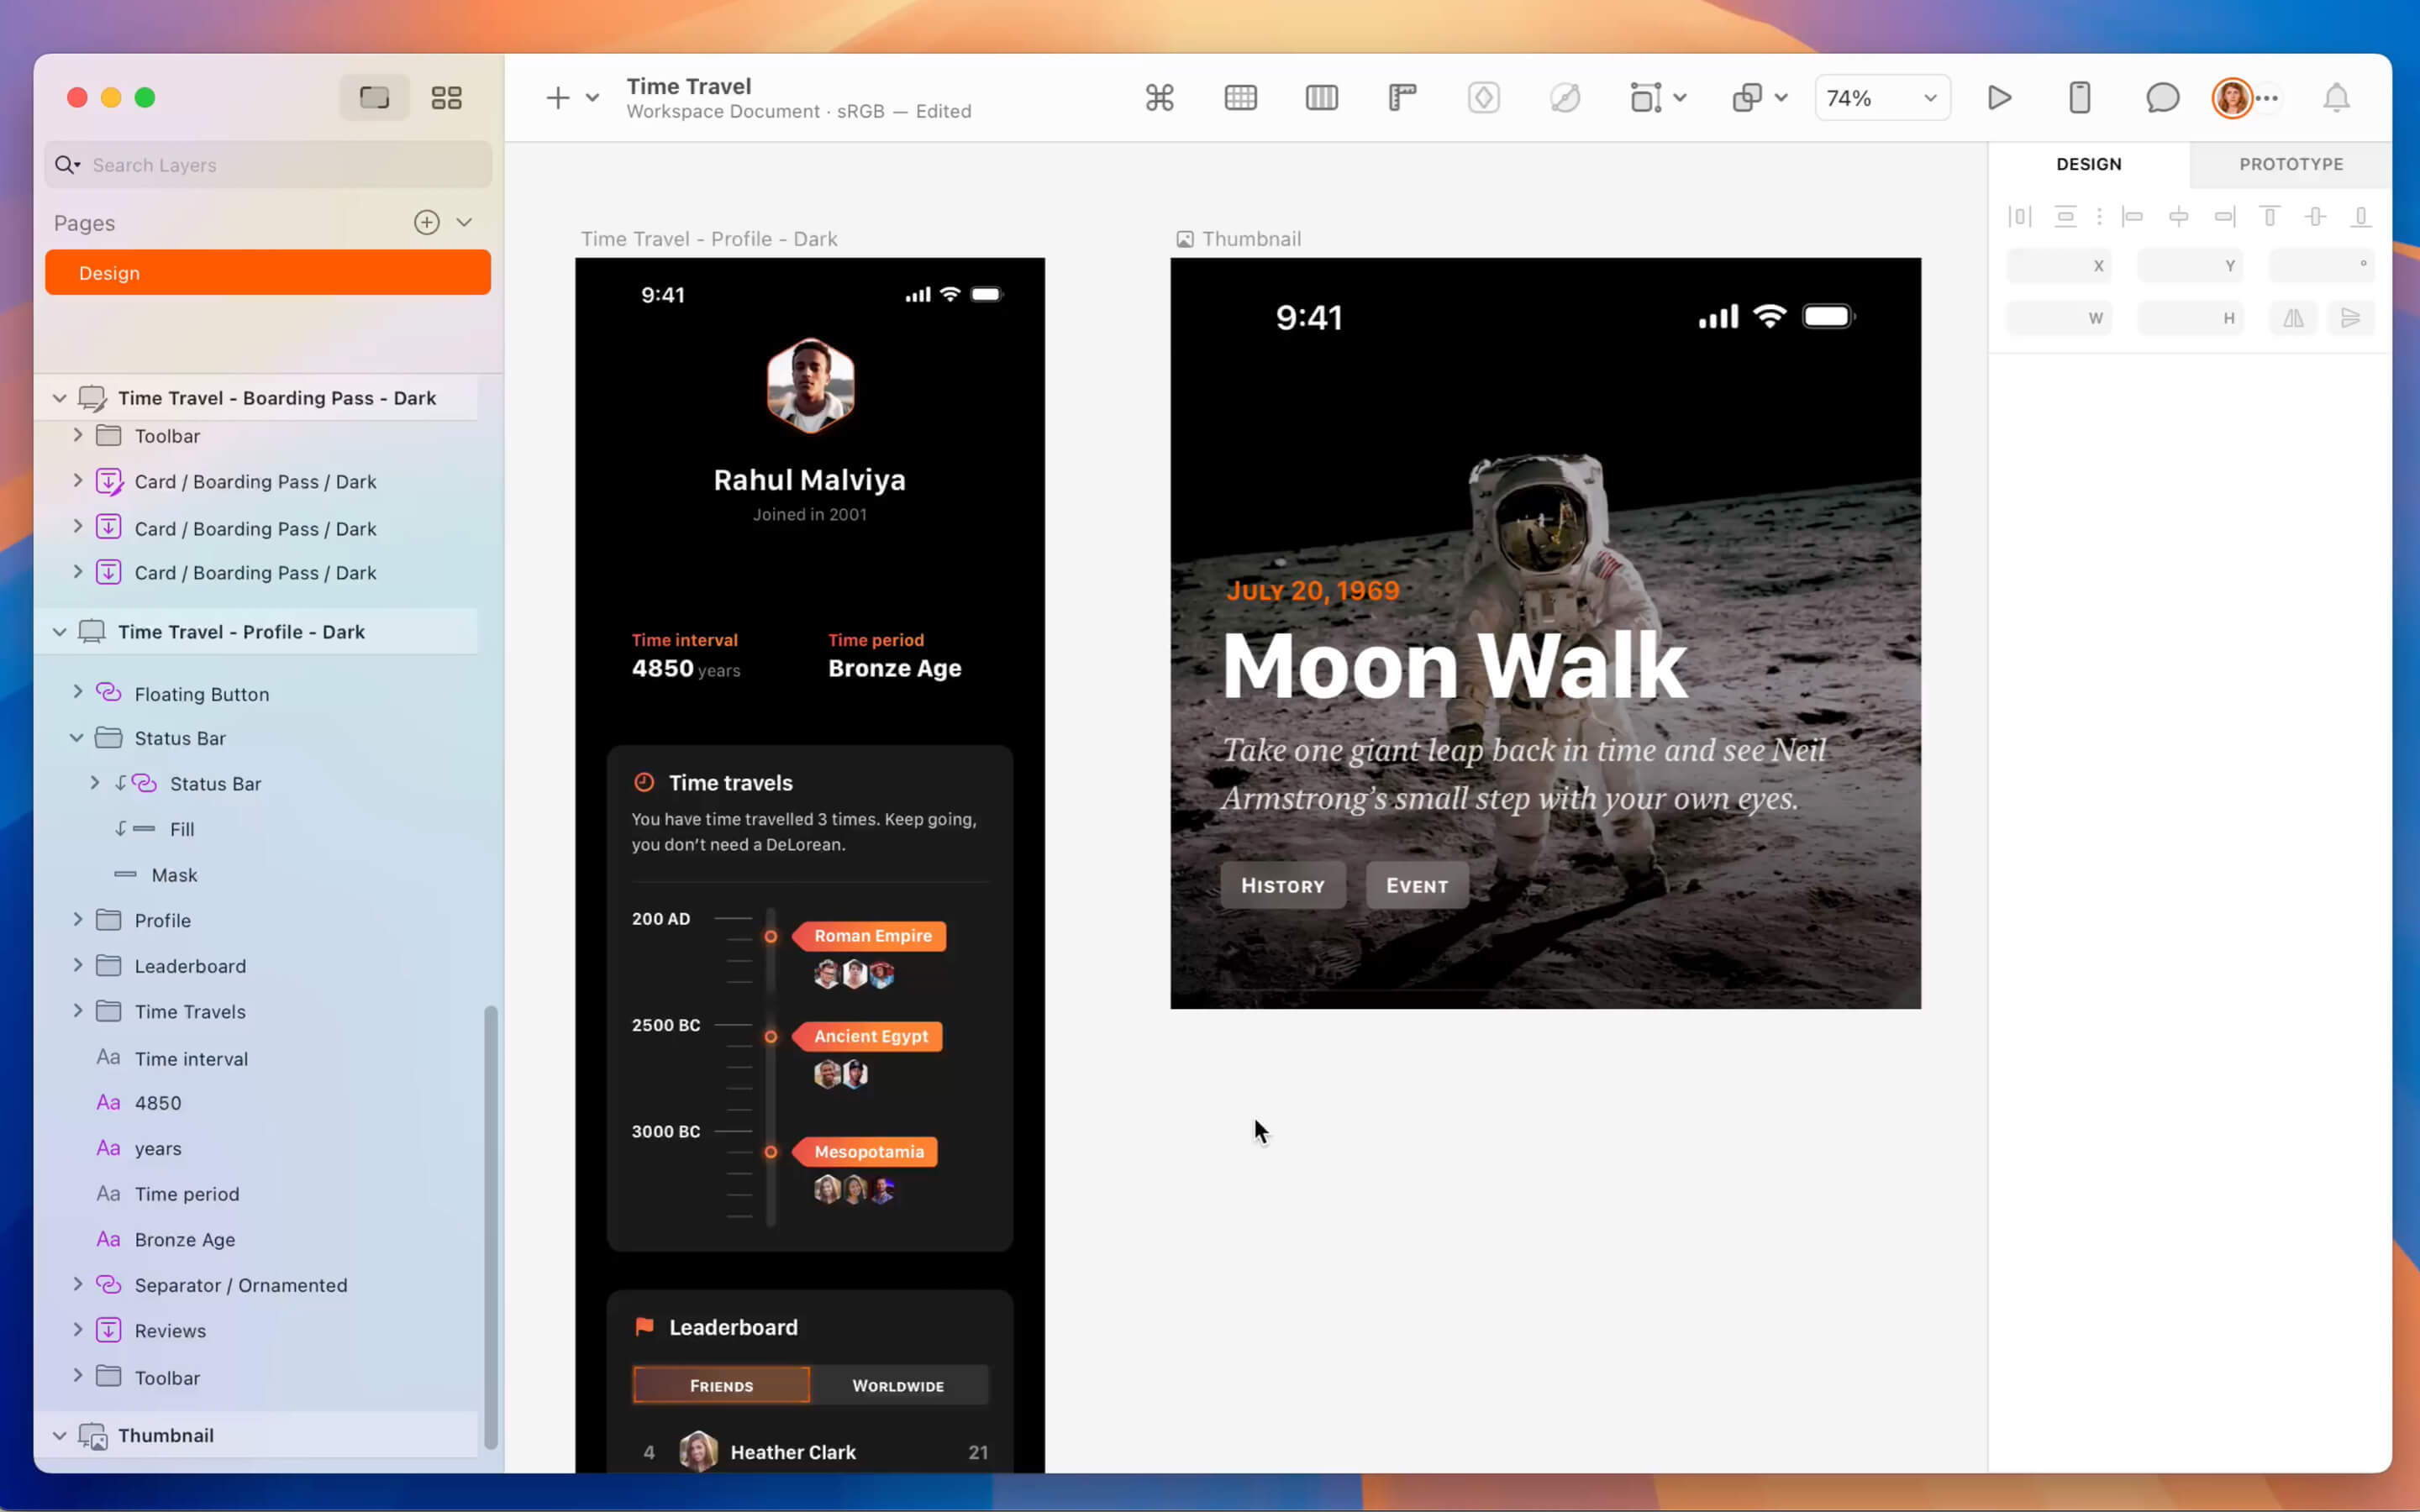This screenshot has width=2420, height=1512.
Task: Add a new page with plus button
Action: click(x=427, y=222)
